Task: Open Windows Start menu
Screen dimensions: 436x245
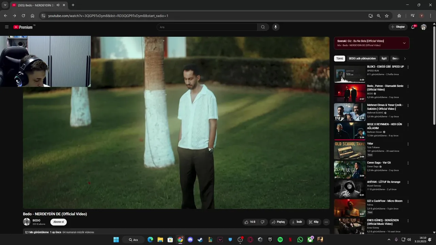Action: click(116, 240)
